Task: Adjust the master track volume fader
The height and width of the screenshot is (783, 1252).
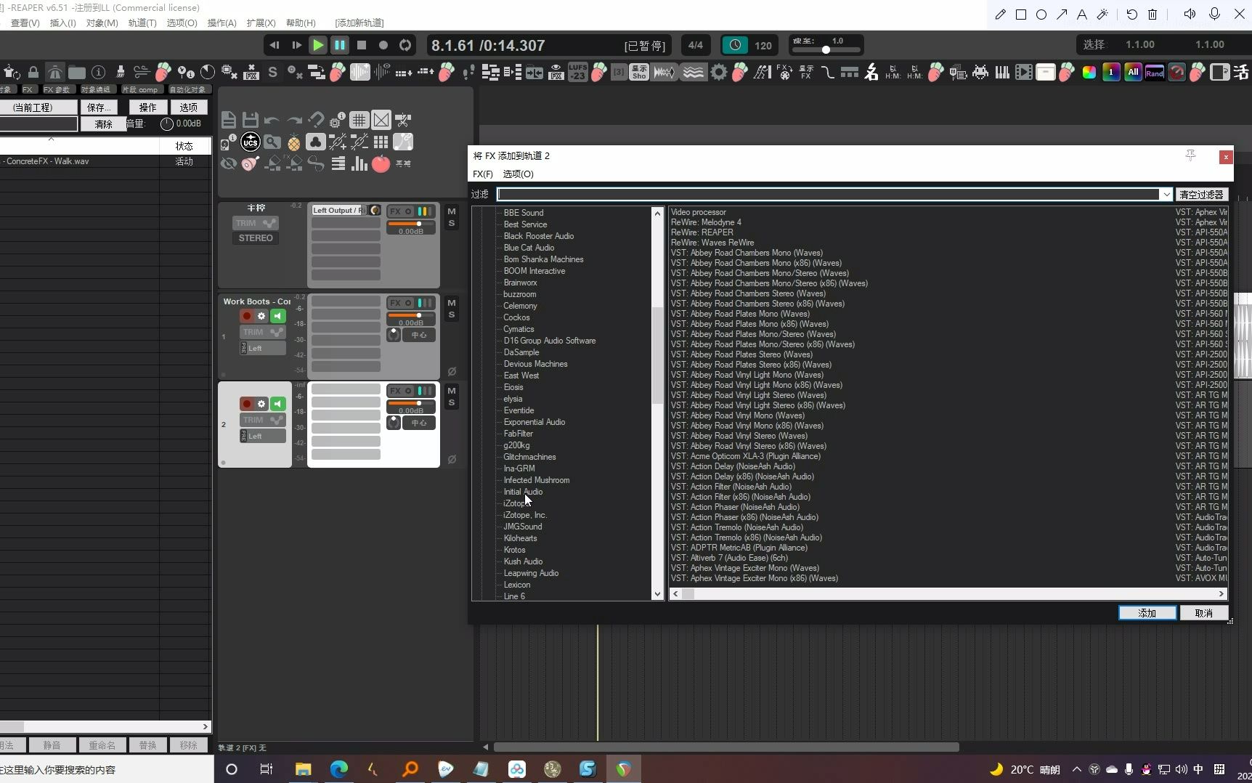Action: coord(410,224)
